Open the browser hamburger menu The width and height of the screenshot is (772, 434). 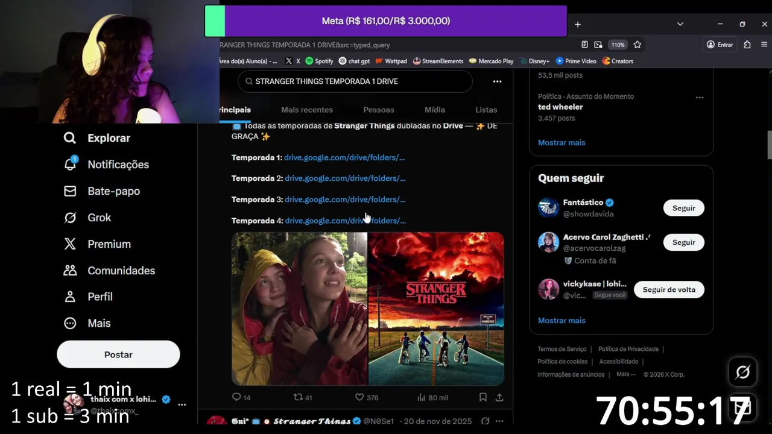pyautogui.click(x=764, y=45)
